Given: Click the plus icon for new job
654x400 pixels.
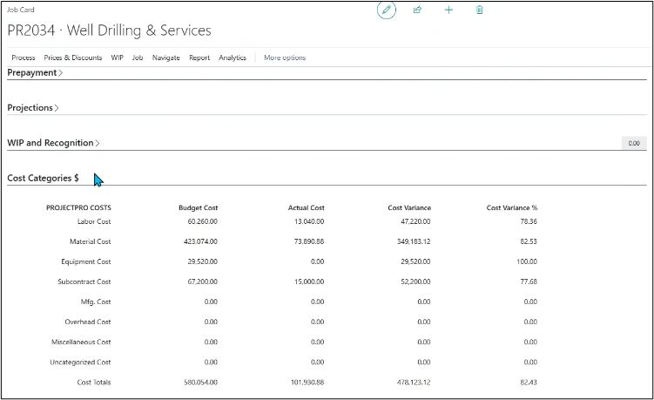Looking at the screenshot, I should pyautogui.click(x=448, y=10).
